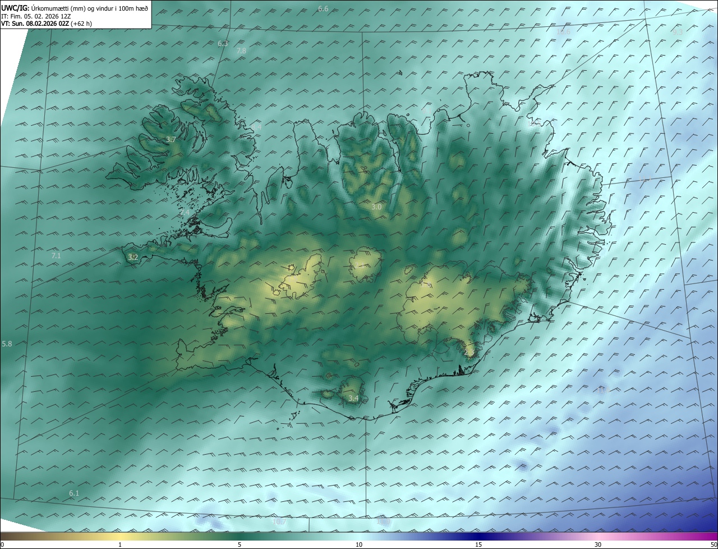718x549 pixels.
Task: Click the 5 tick on the colour scale
Action: pos(240,545)
